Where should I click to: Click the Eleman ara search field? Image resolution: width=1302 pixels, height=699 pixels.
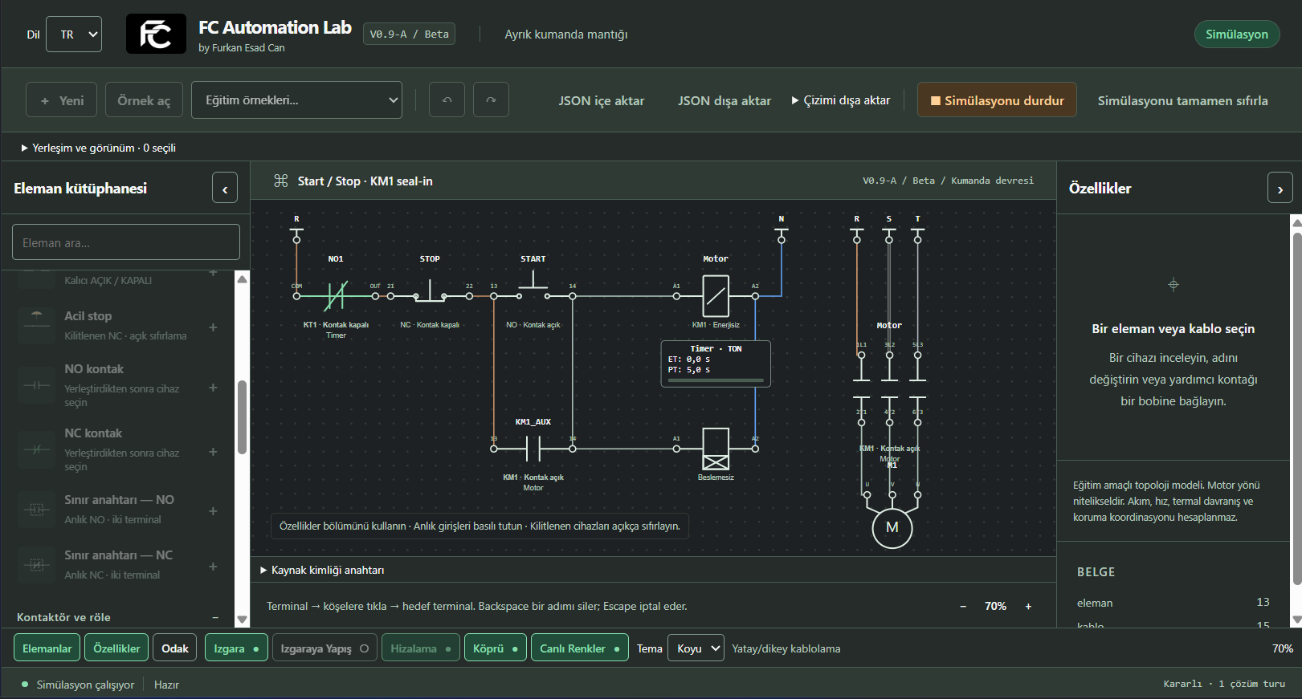(x=126, y=242)
